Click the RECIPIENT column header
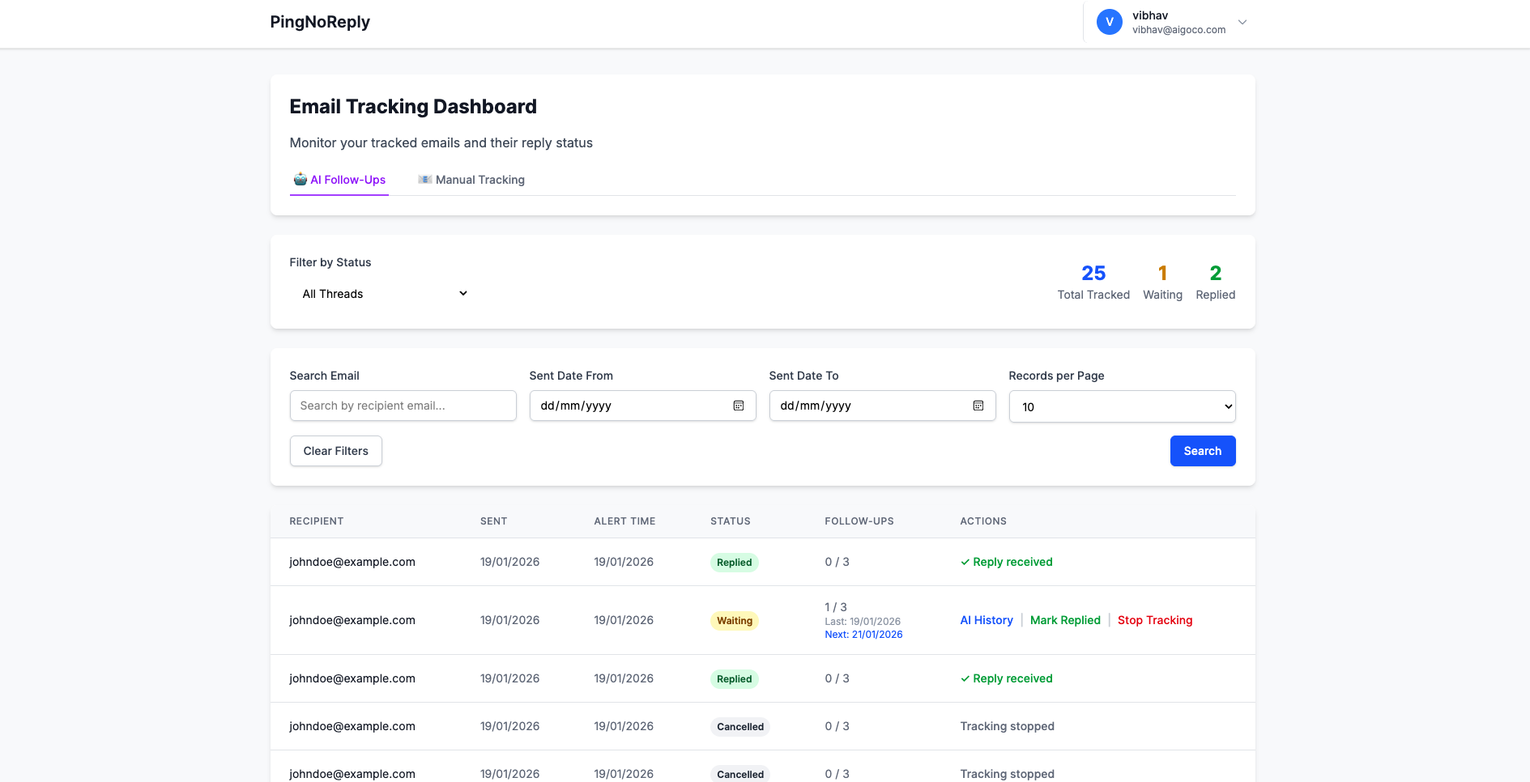Screen dimensions: 1530x782 (x=317, y=521)
